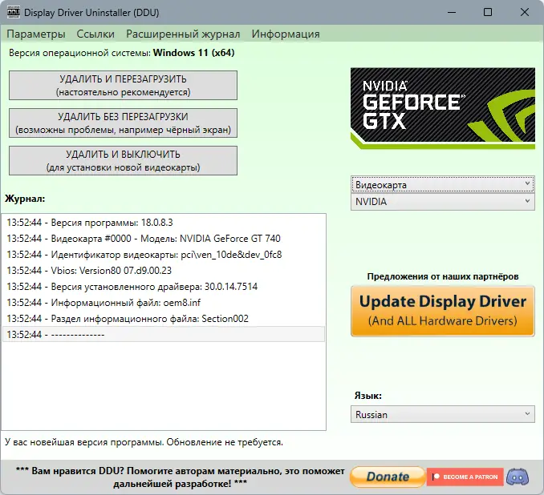Open the Russian language dropdown

tap(443, 414)
